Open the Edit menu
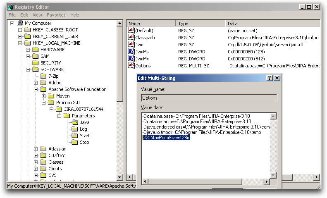The width and height of the screenshot is (327, 198). (24, 15)
